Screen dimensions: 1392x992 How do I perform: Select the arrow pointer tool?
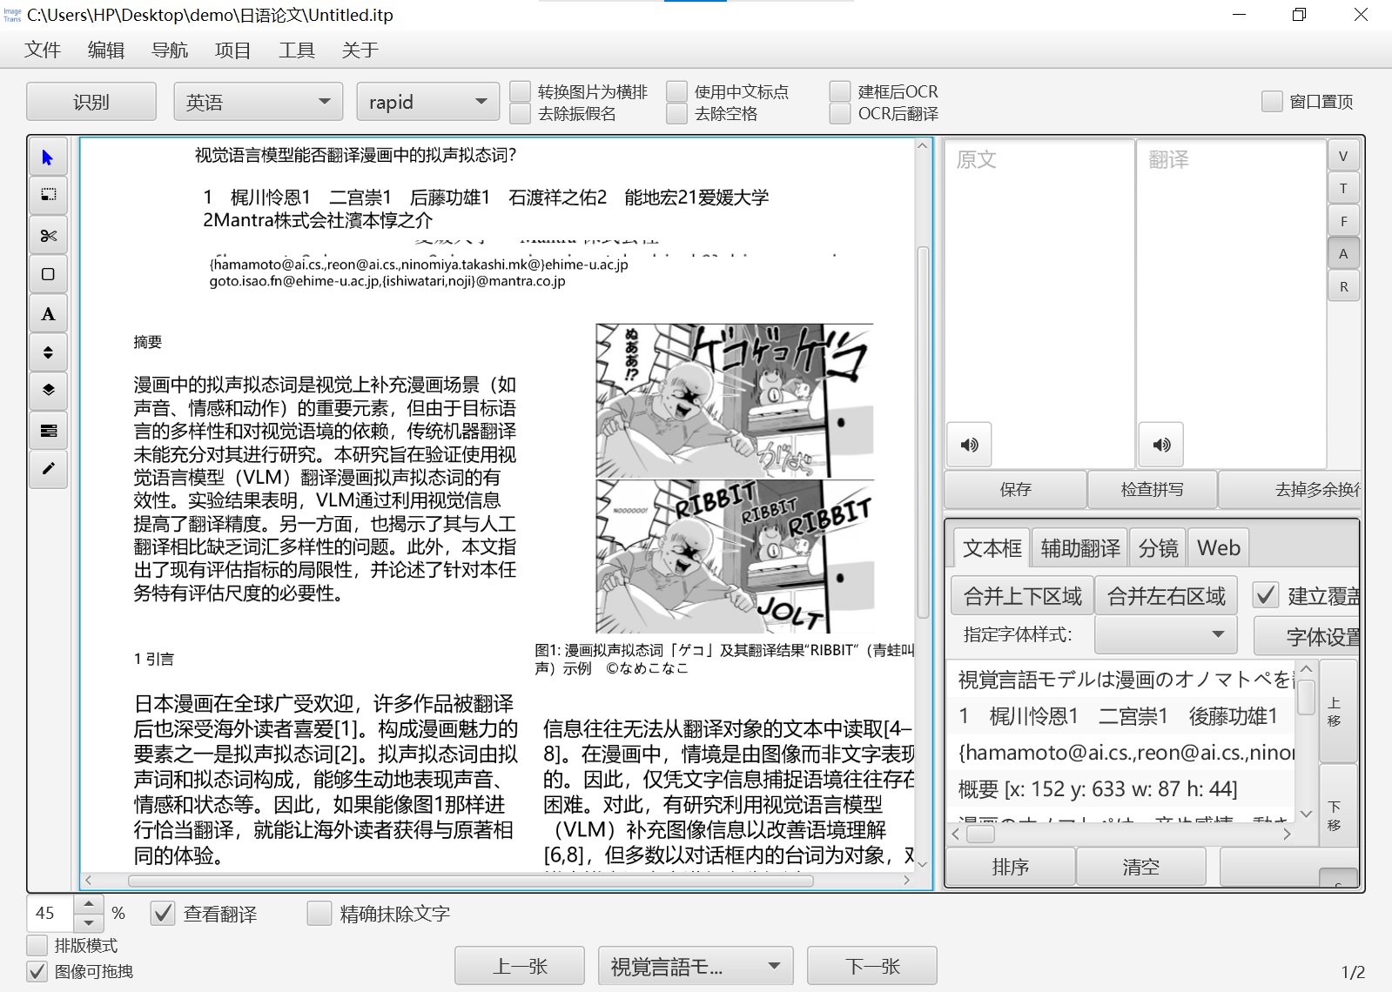[48, 158]
